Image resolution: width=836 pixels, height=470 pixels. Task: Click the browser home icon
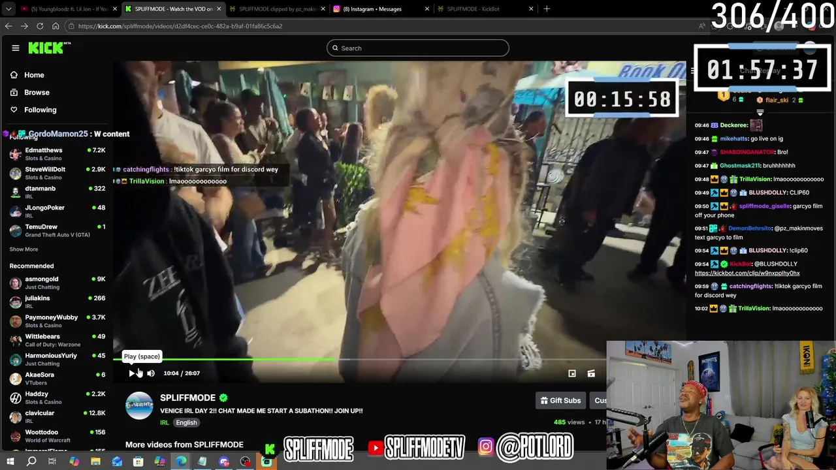point(56,26)
